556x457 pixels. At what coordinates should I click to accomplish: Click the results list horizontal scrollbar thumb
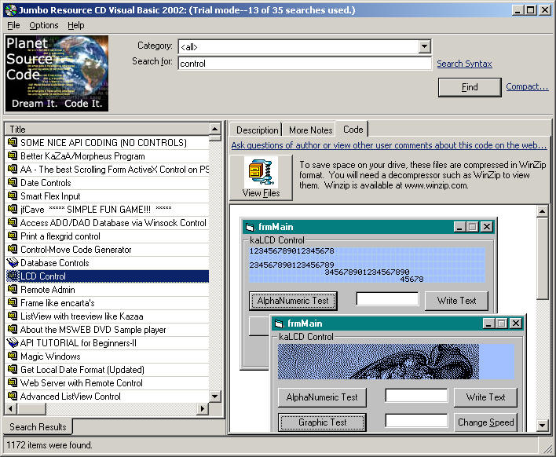[31, 409]
